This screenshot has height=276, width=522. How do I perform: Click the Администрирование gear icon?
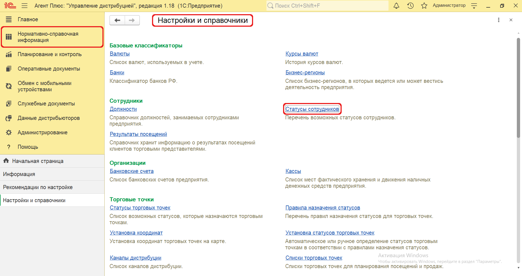[x=9, y=132]
